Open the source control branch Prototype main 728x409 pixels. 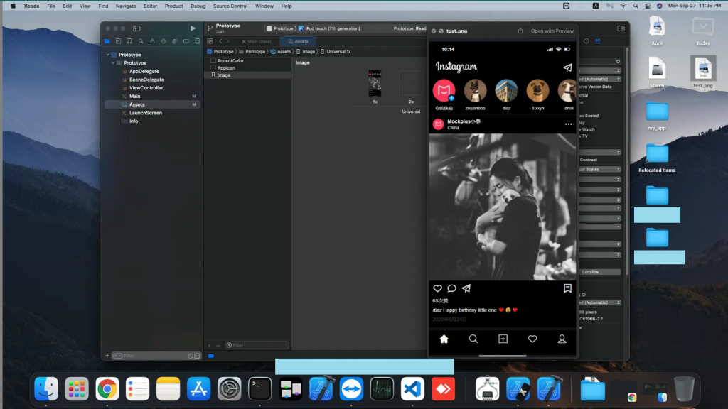[224, 28]
